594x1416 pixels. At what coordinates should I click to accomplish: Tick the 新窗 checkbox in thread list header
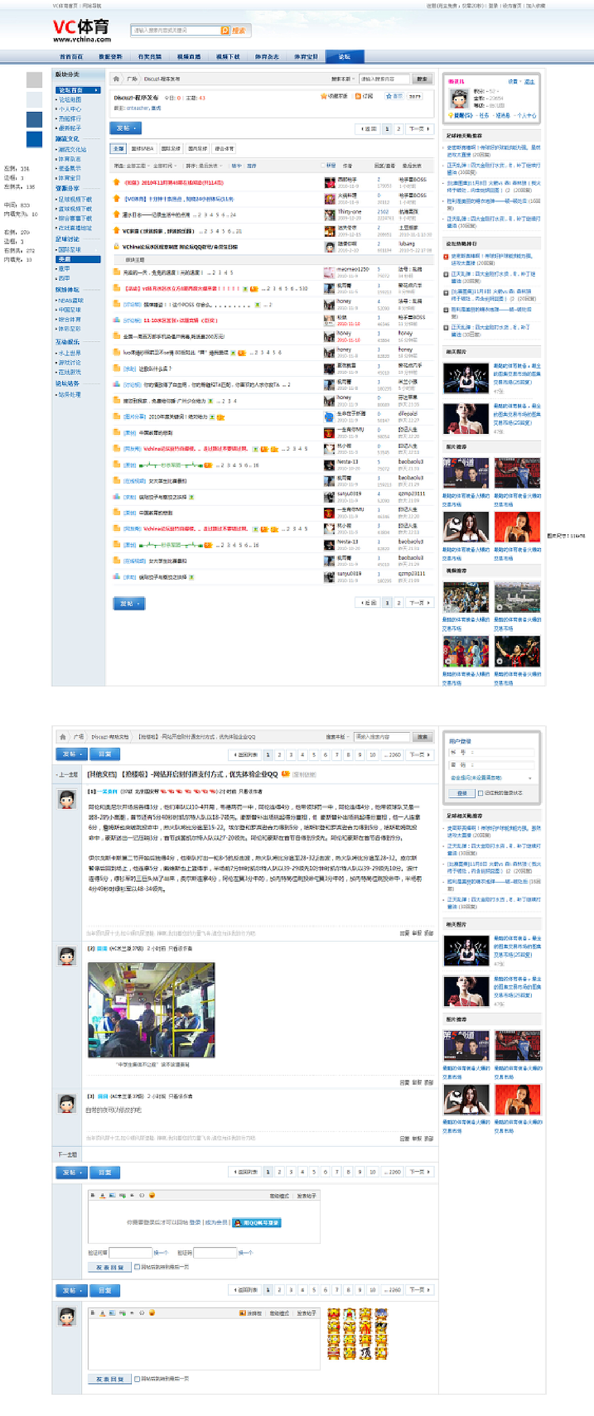point(323,166)
